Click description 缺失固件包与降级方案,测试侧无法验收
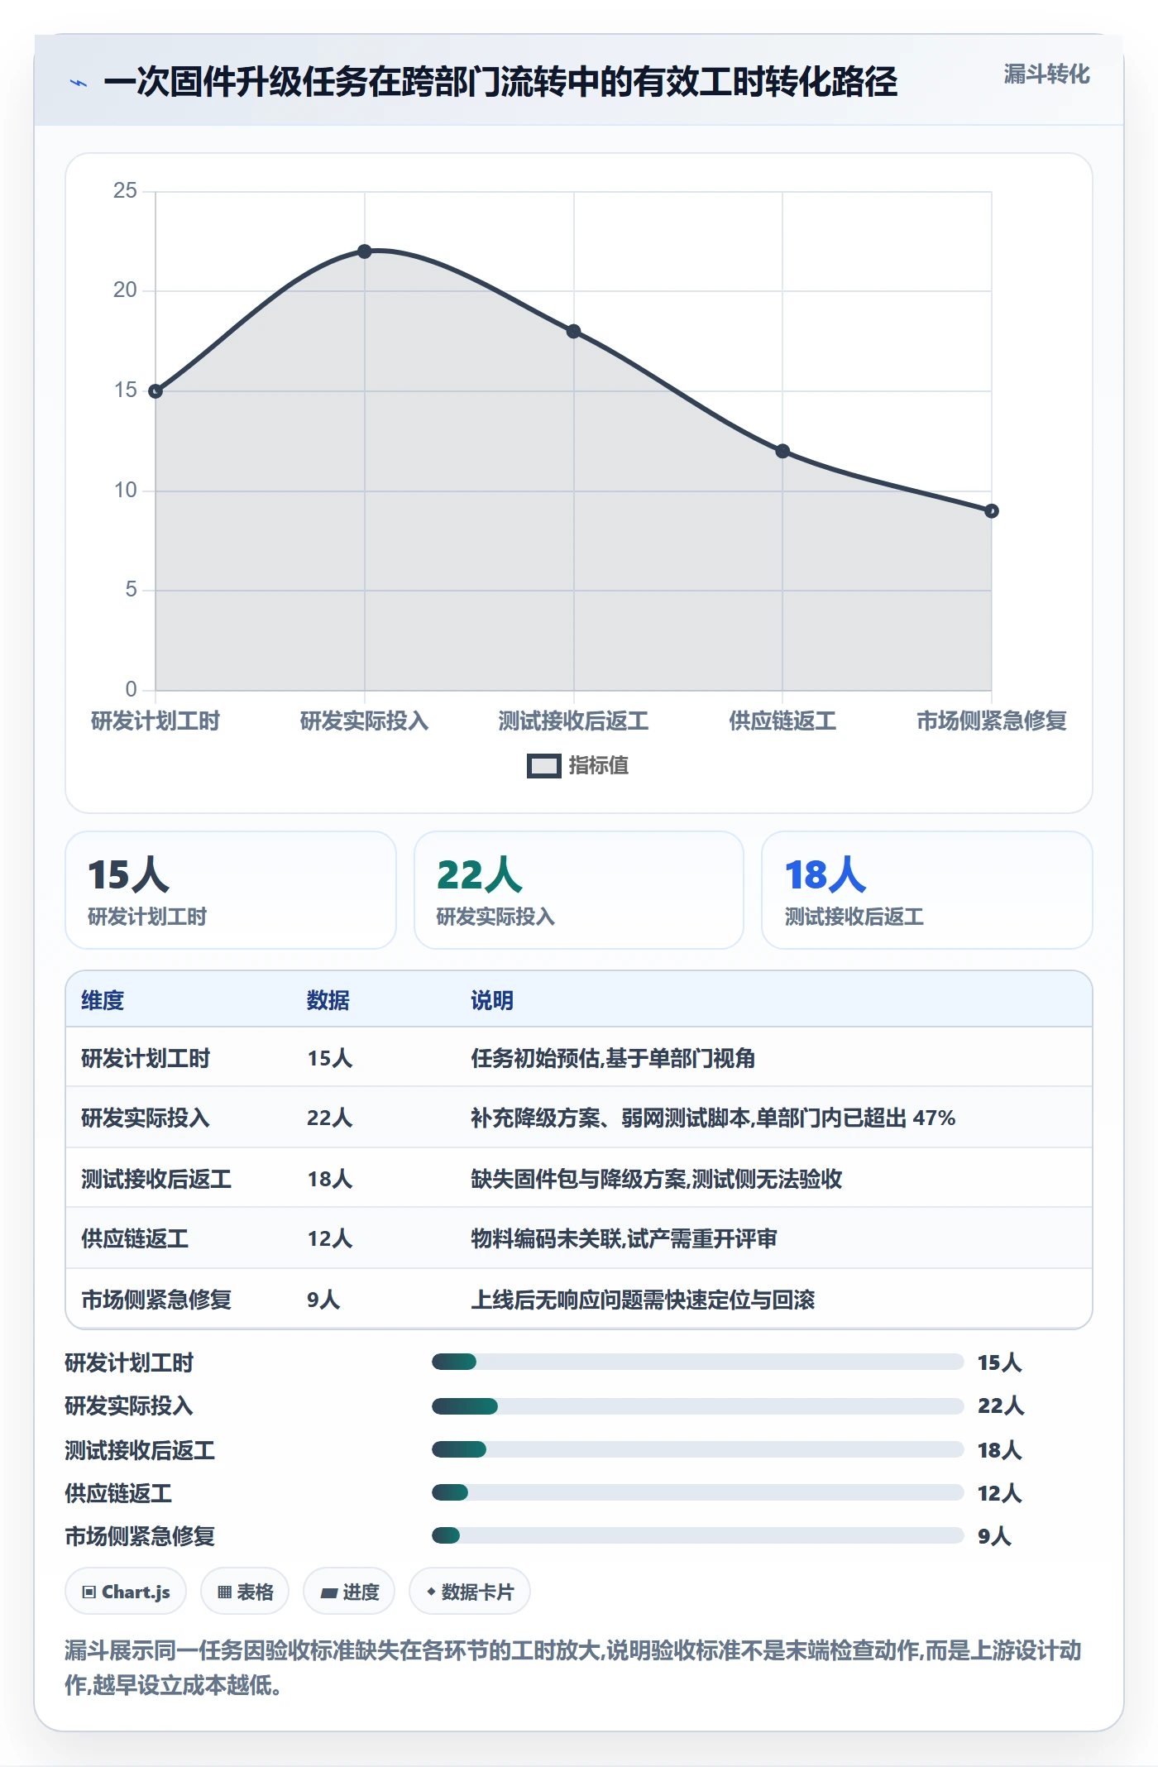The image size is (1158, 1767). point(657,1179)
